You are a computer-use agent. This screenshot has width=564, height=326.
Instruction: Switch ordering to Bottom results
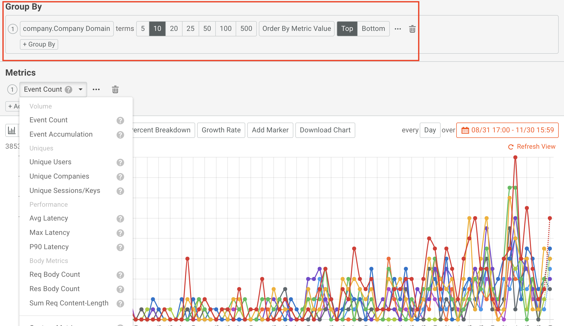coord(373,29)
